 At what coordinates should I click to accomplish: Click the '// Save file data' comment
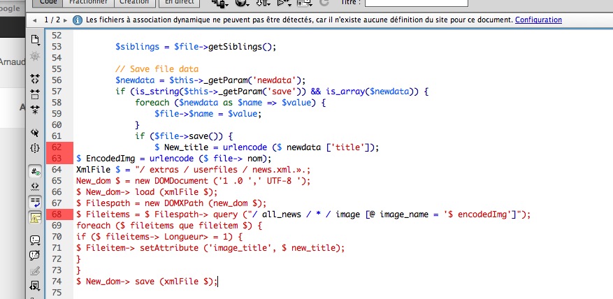pos(157,69)
